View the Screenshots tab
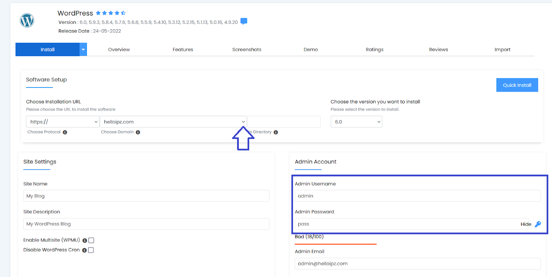Viewport: 552px width, 277px height. coord(247,50)
